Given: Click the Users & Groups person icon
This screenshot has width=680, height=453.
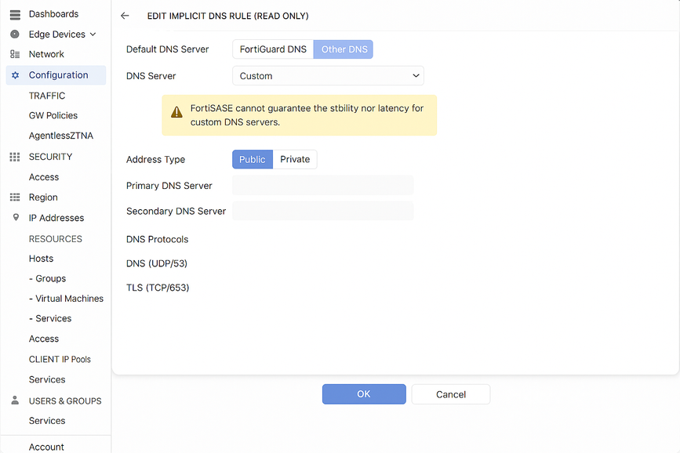Looking at the screenshot, I should (x=15, y=400).
